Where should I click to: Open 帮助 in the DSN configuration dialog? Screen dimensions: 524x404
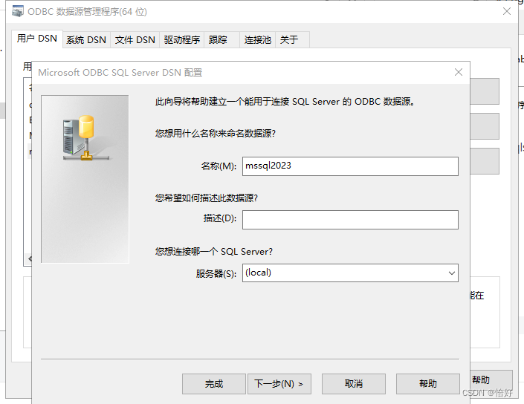point(428,384)
